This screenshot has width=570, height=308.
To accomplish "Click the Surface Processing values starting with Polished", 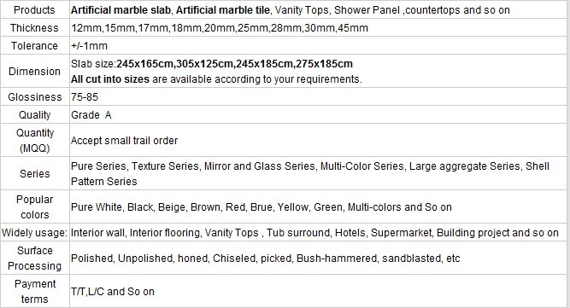I will pyautogui.click(x=266, y=259).
